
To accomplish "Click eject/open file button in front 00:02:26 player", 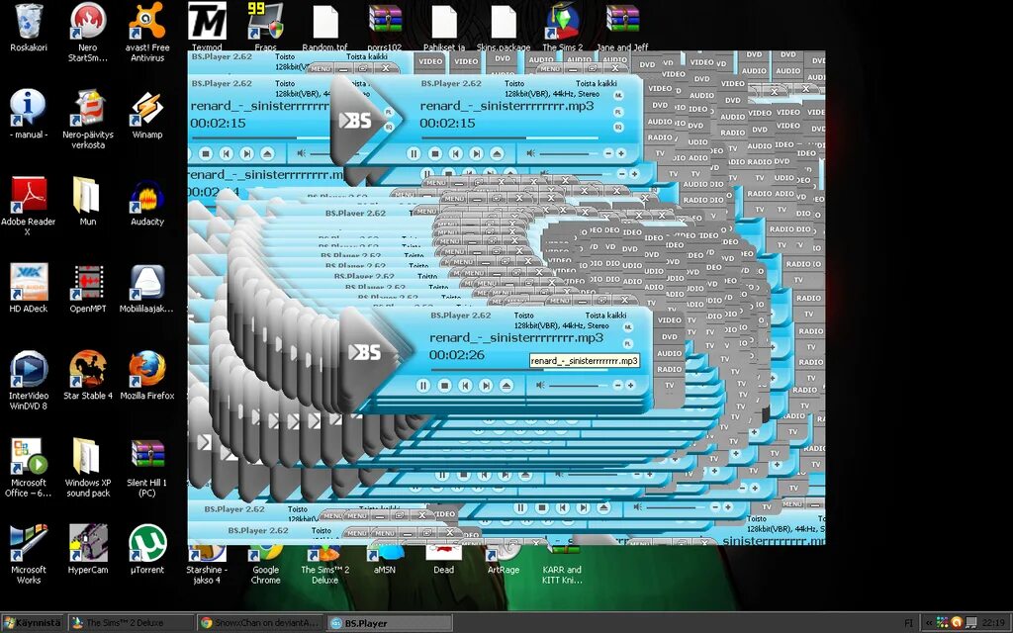I will coord(506,386).
